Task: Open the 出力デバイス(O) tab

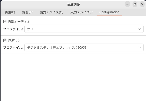Action: point(51,12)
